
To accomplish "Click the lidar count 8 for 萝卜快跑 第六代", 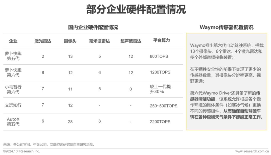I will pyautogui.click(x=43, y=72).
